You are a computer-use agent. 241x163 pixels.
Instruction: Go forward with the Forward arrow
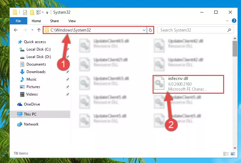click(25, 30)
